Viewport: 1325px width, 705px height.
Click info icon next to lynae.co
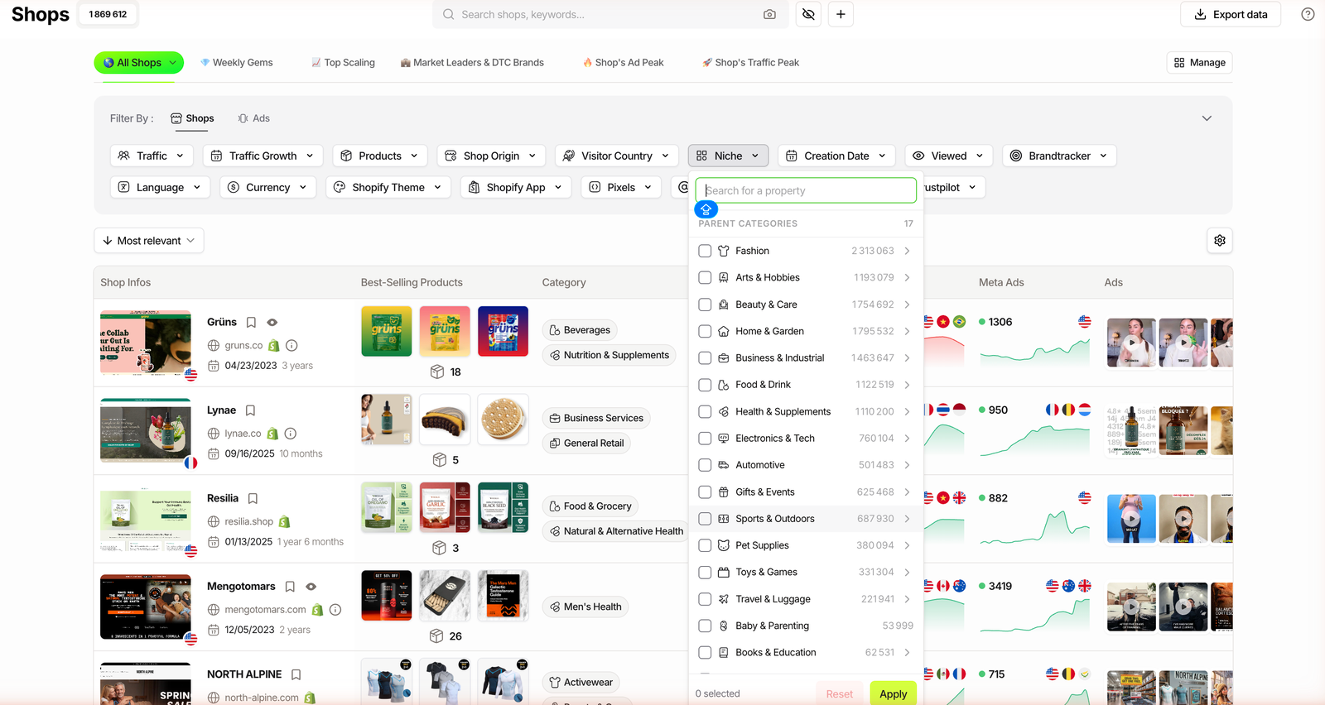pos(291,434)
